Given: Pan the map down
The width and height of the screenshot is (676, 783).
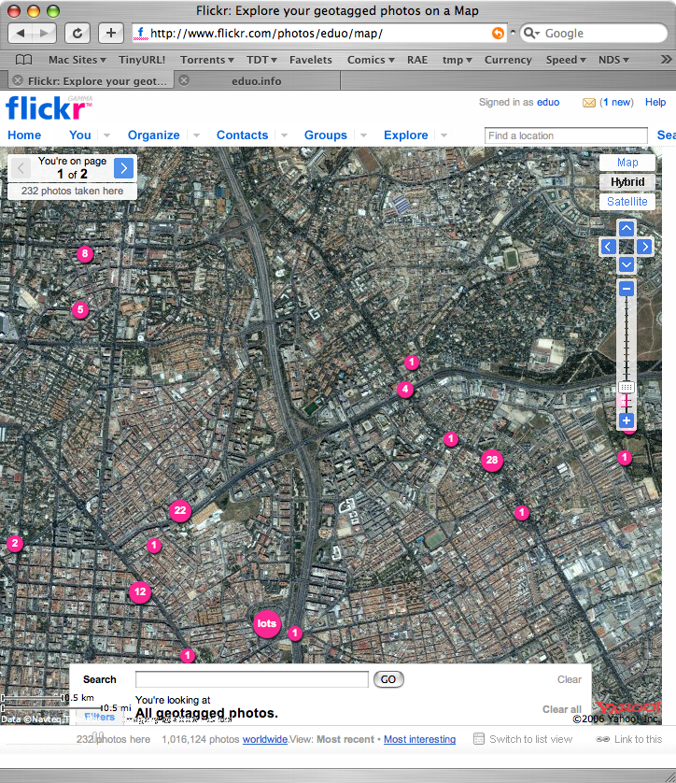Looking at the screenshot, I should tap(627, 264).
